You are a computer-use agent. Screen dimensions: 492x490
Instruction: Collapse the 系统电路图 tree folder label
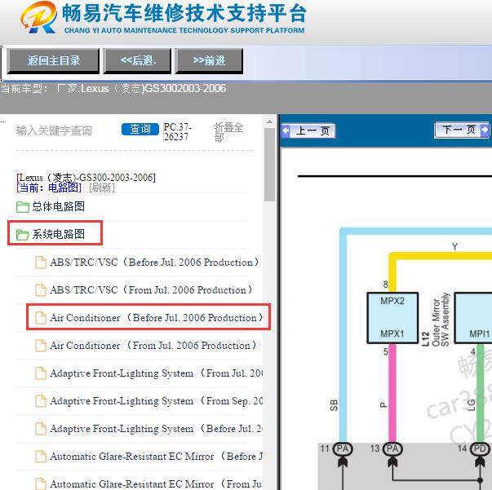[59, 234]
